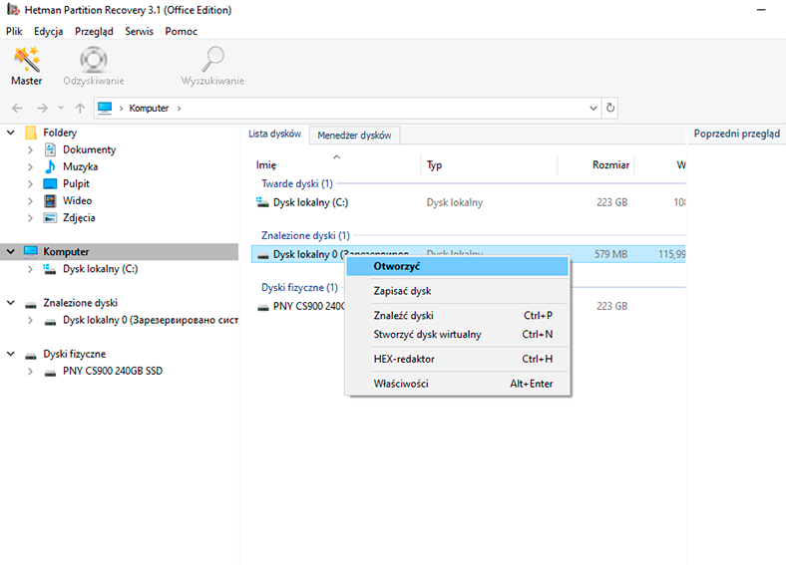Click the Pulpit desktop icon

click(50, 183)
